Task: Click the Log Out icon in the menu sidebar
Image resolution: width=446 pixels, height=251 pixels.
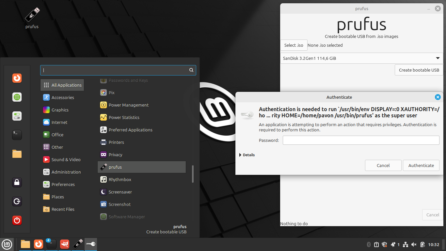Action: [x=17, y=201]
